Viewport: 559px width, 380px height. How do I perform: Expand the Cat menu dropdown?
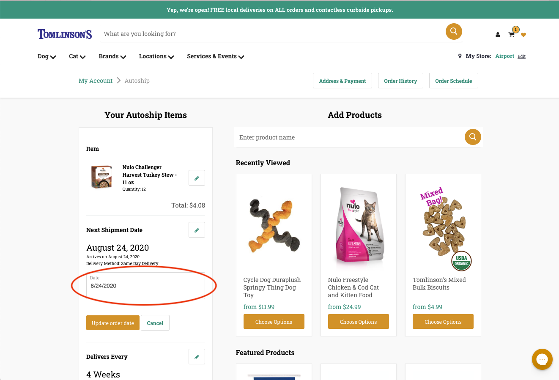pyautogui.click(x=77, y=56)
